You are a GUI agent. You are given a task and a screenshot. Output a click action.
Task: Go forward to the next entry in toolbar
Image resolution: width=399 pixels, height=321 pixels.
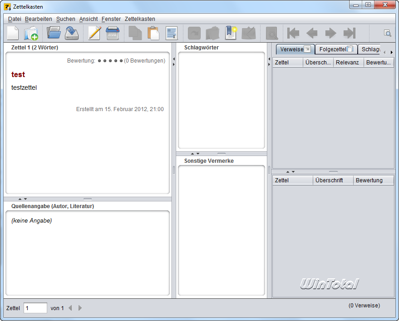(330, 33)
